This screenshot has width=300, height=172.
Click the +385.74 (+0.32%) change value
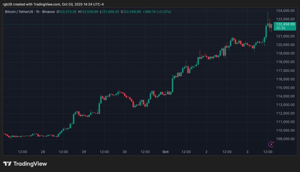[x=157, y=12]
